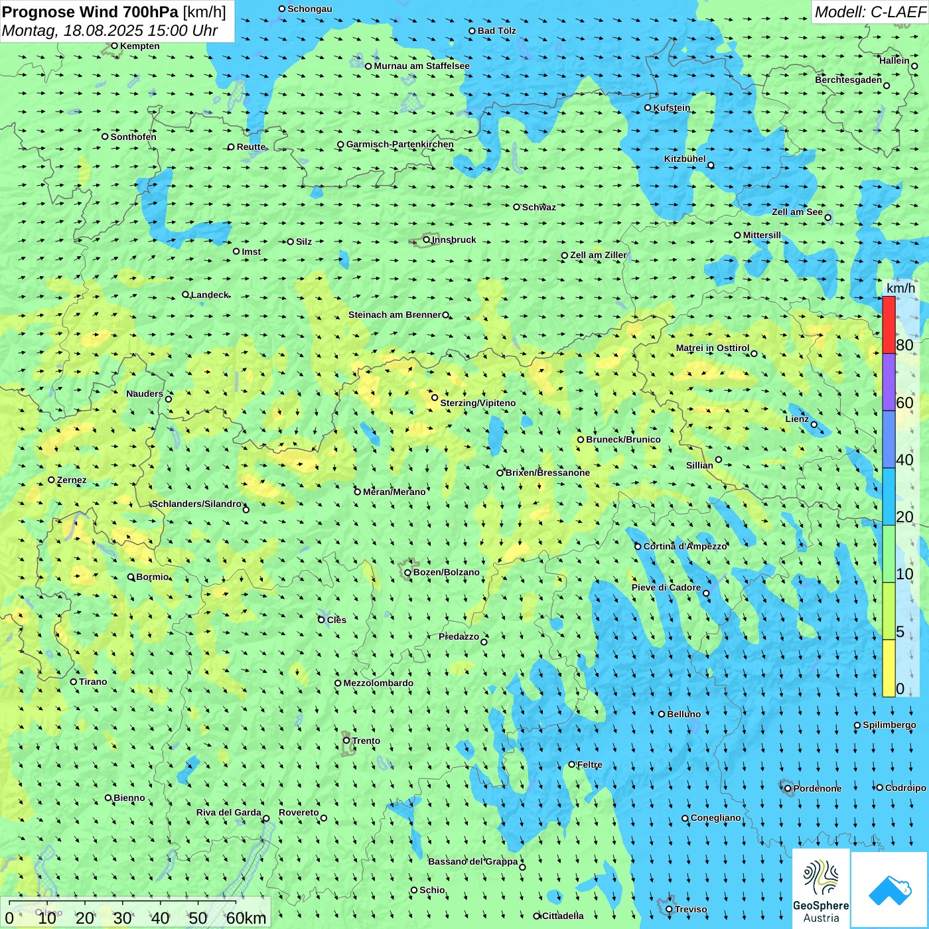
Task: Click the Cittadella label
Action: (x=563, y=916)
